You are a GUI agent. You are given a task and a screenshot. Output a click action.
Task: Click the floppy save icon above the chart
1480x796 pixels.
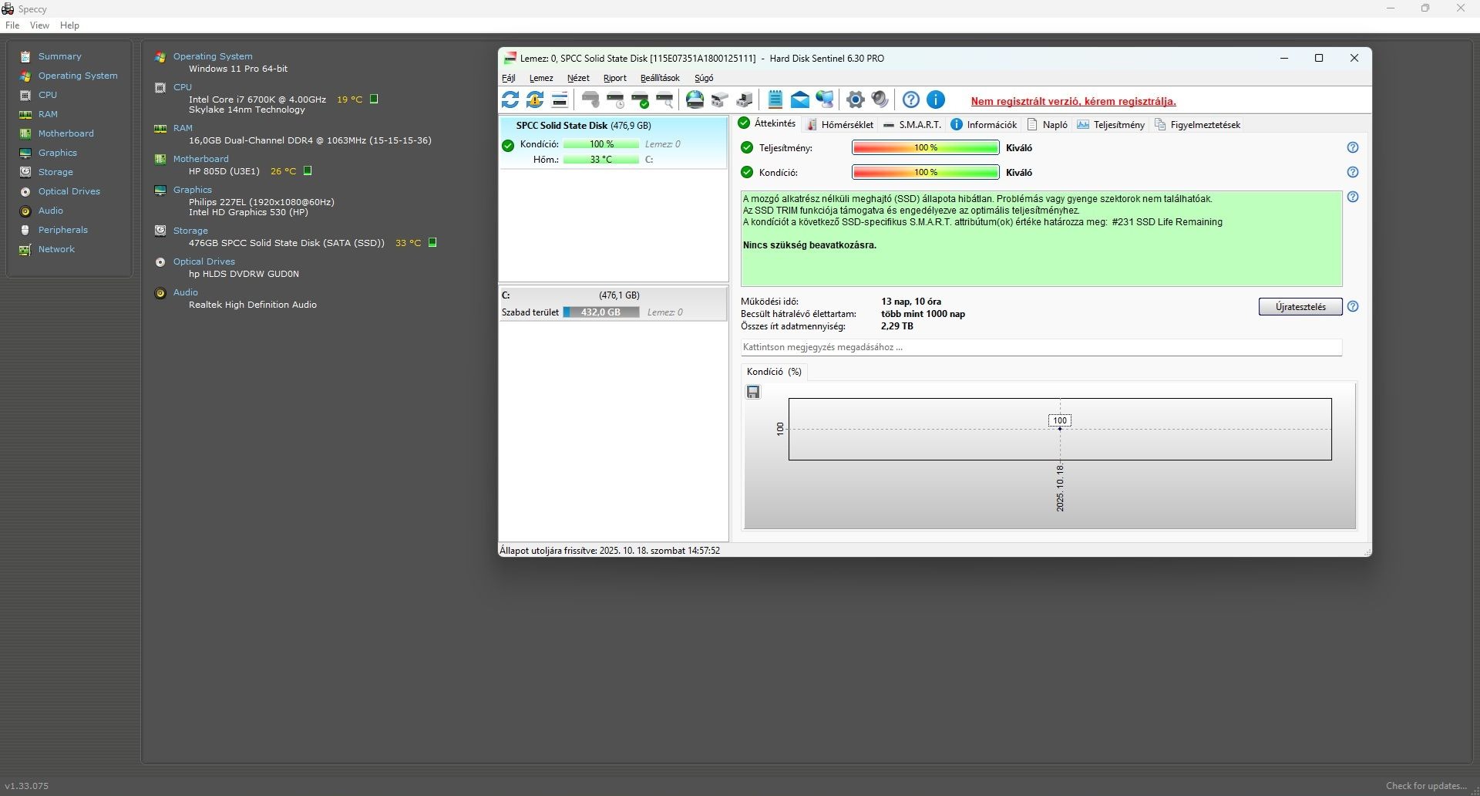tap(753, 392)
